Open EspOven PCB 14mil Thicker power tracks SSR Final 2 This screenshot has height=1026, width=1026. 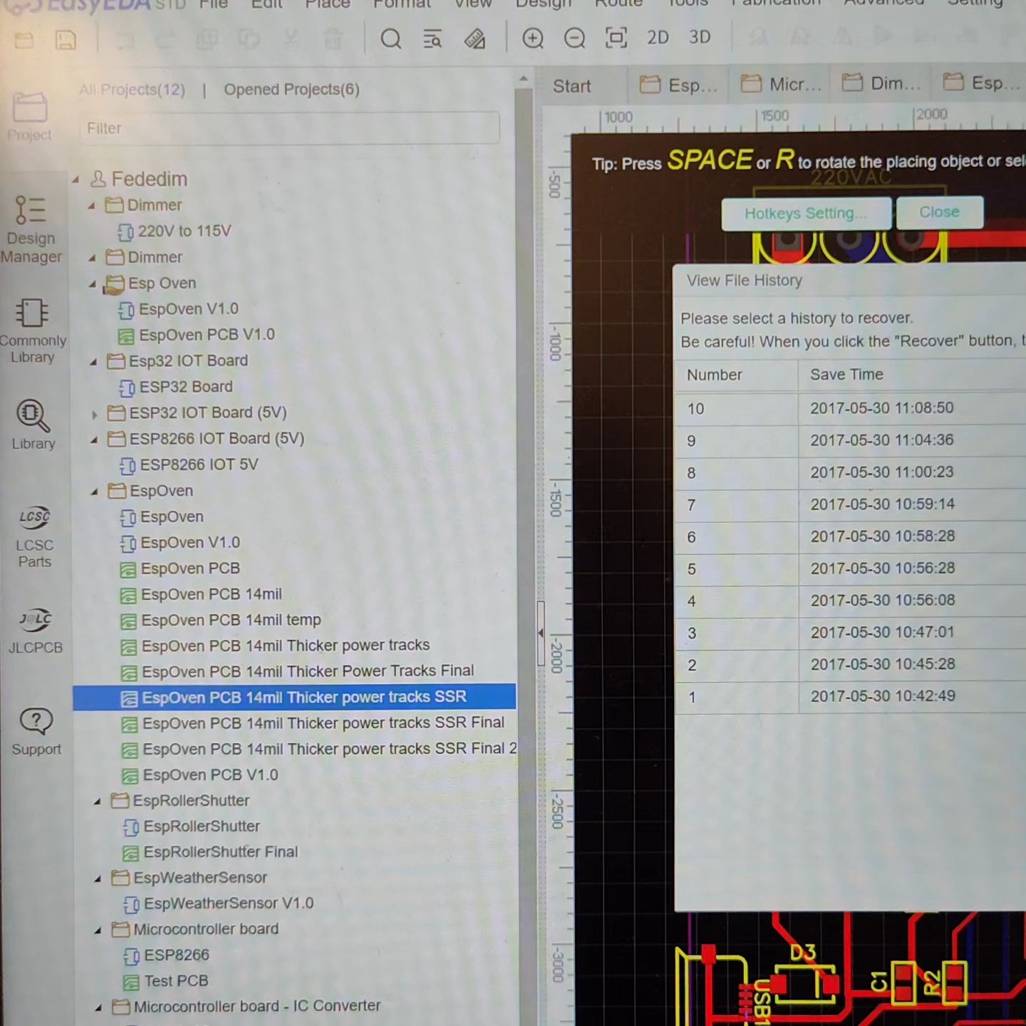[318, 749]
